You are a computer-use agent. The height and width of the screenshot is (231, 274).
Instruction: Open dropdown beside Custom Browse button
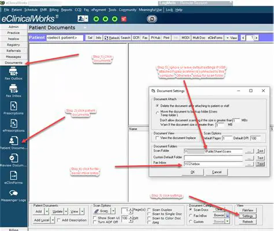228,221
